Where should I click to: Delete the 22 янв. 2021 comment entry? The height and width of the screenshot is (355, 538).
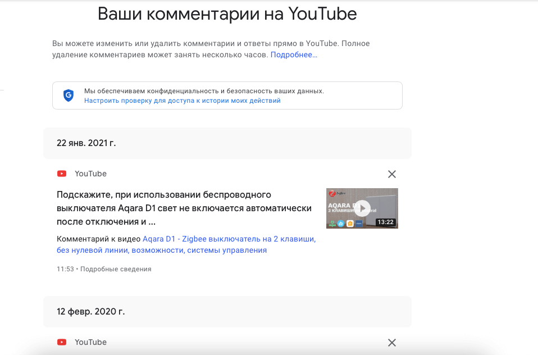392,174
